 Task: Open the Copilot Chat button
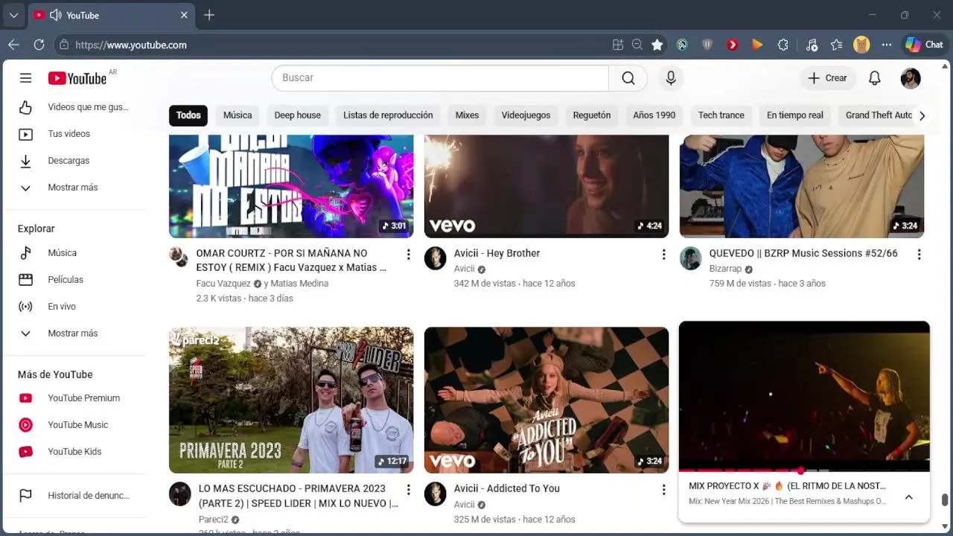coord(924,45)
